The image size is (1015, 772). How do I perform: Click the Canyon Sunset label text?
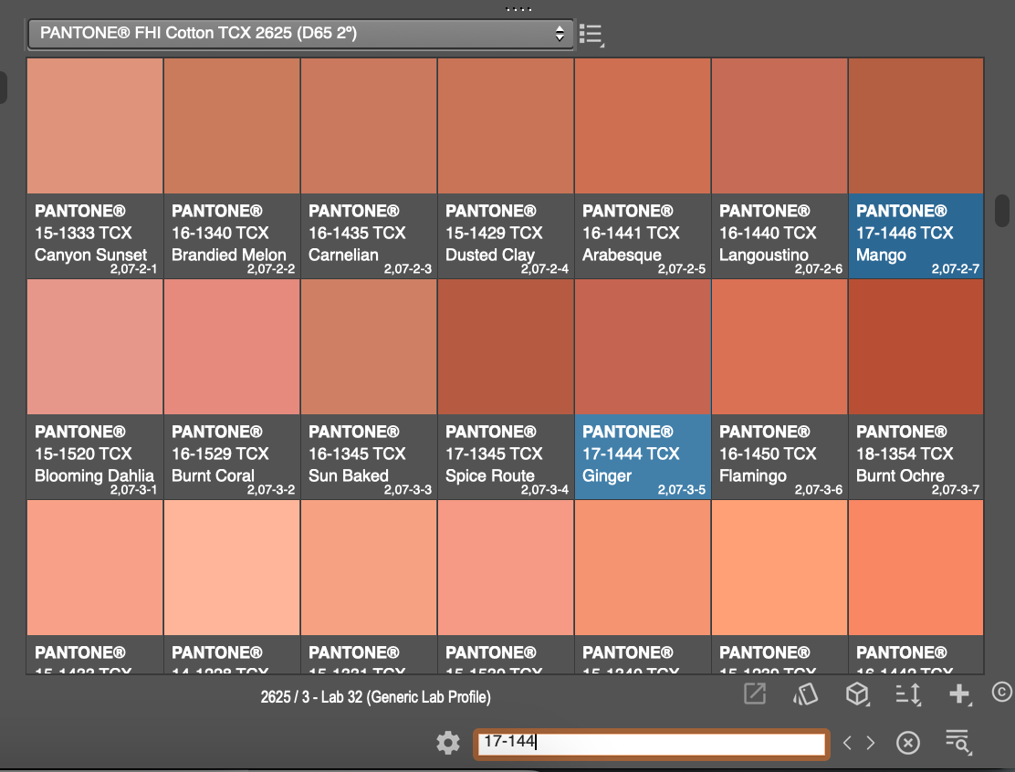(90, 255)
